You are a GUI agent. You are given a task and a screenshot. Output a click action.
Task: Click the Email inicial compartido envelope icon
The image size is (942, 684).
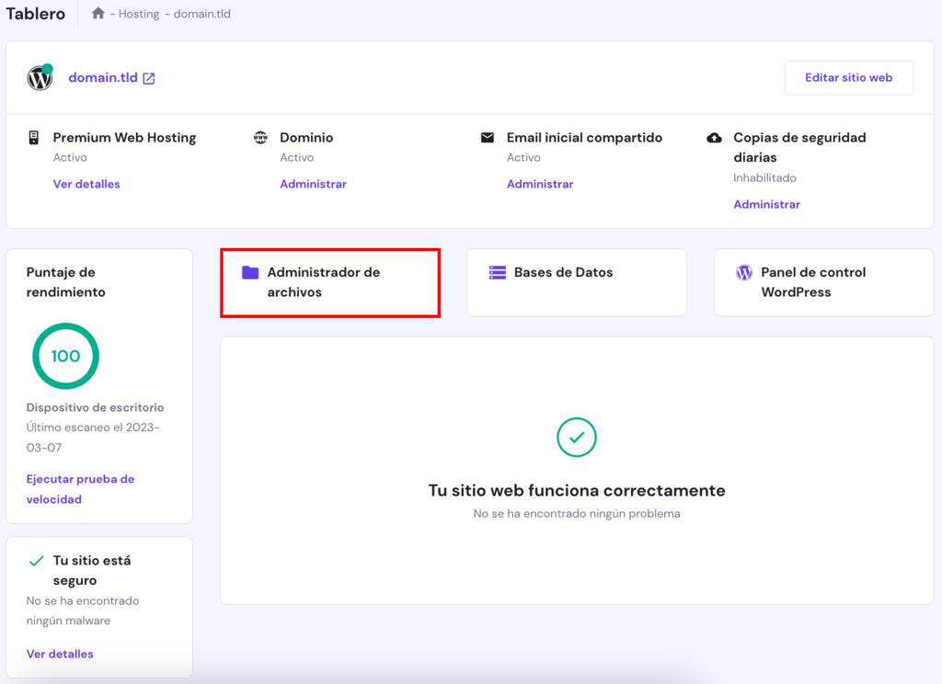(x=487, y=137)
